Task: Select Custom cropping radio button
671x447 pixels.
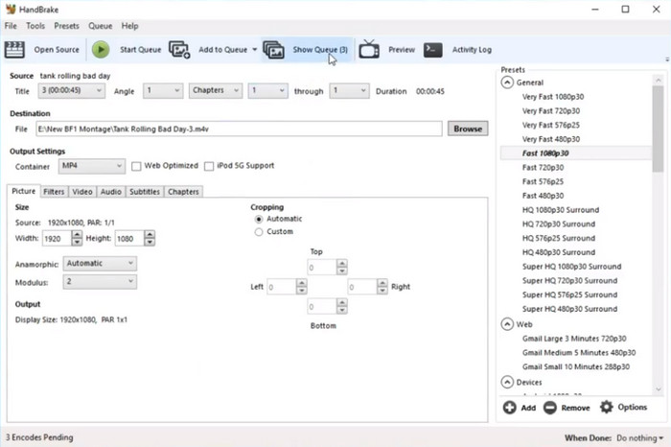Action: (259, 232)
